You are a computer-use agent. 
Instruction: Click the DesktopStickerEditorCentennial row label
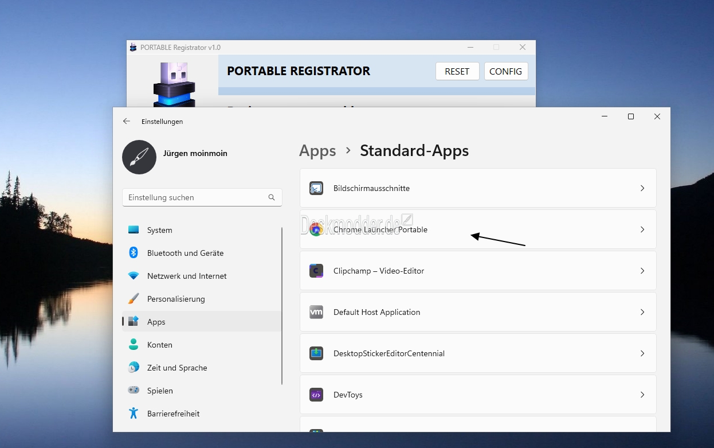pyautogui.click(x=389, y=353)
